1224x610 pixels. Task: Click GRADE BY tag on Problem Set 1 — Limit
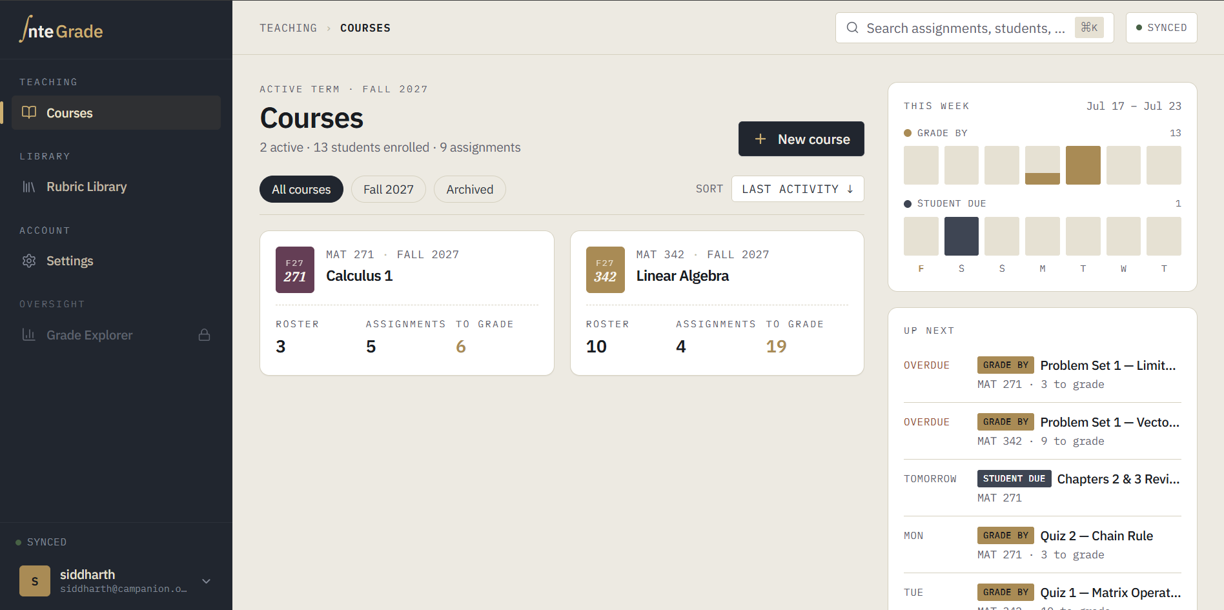click(1006, 365)
